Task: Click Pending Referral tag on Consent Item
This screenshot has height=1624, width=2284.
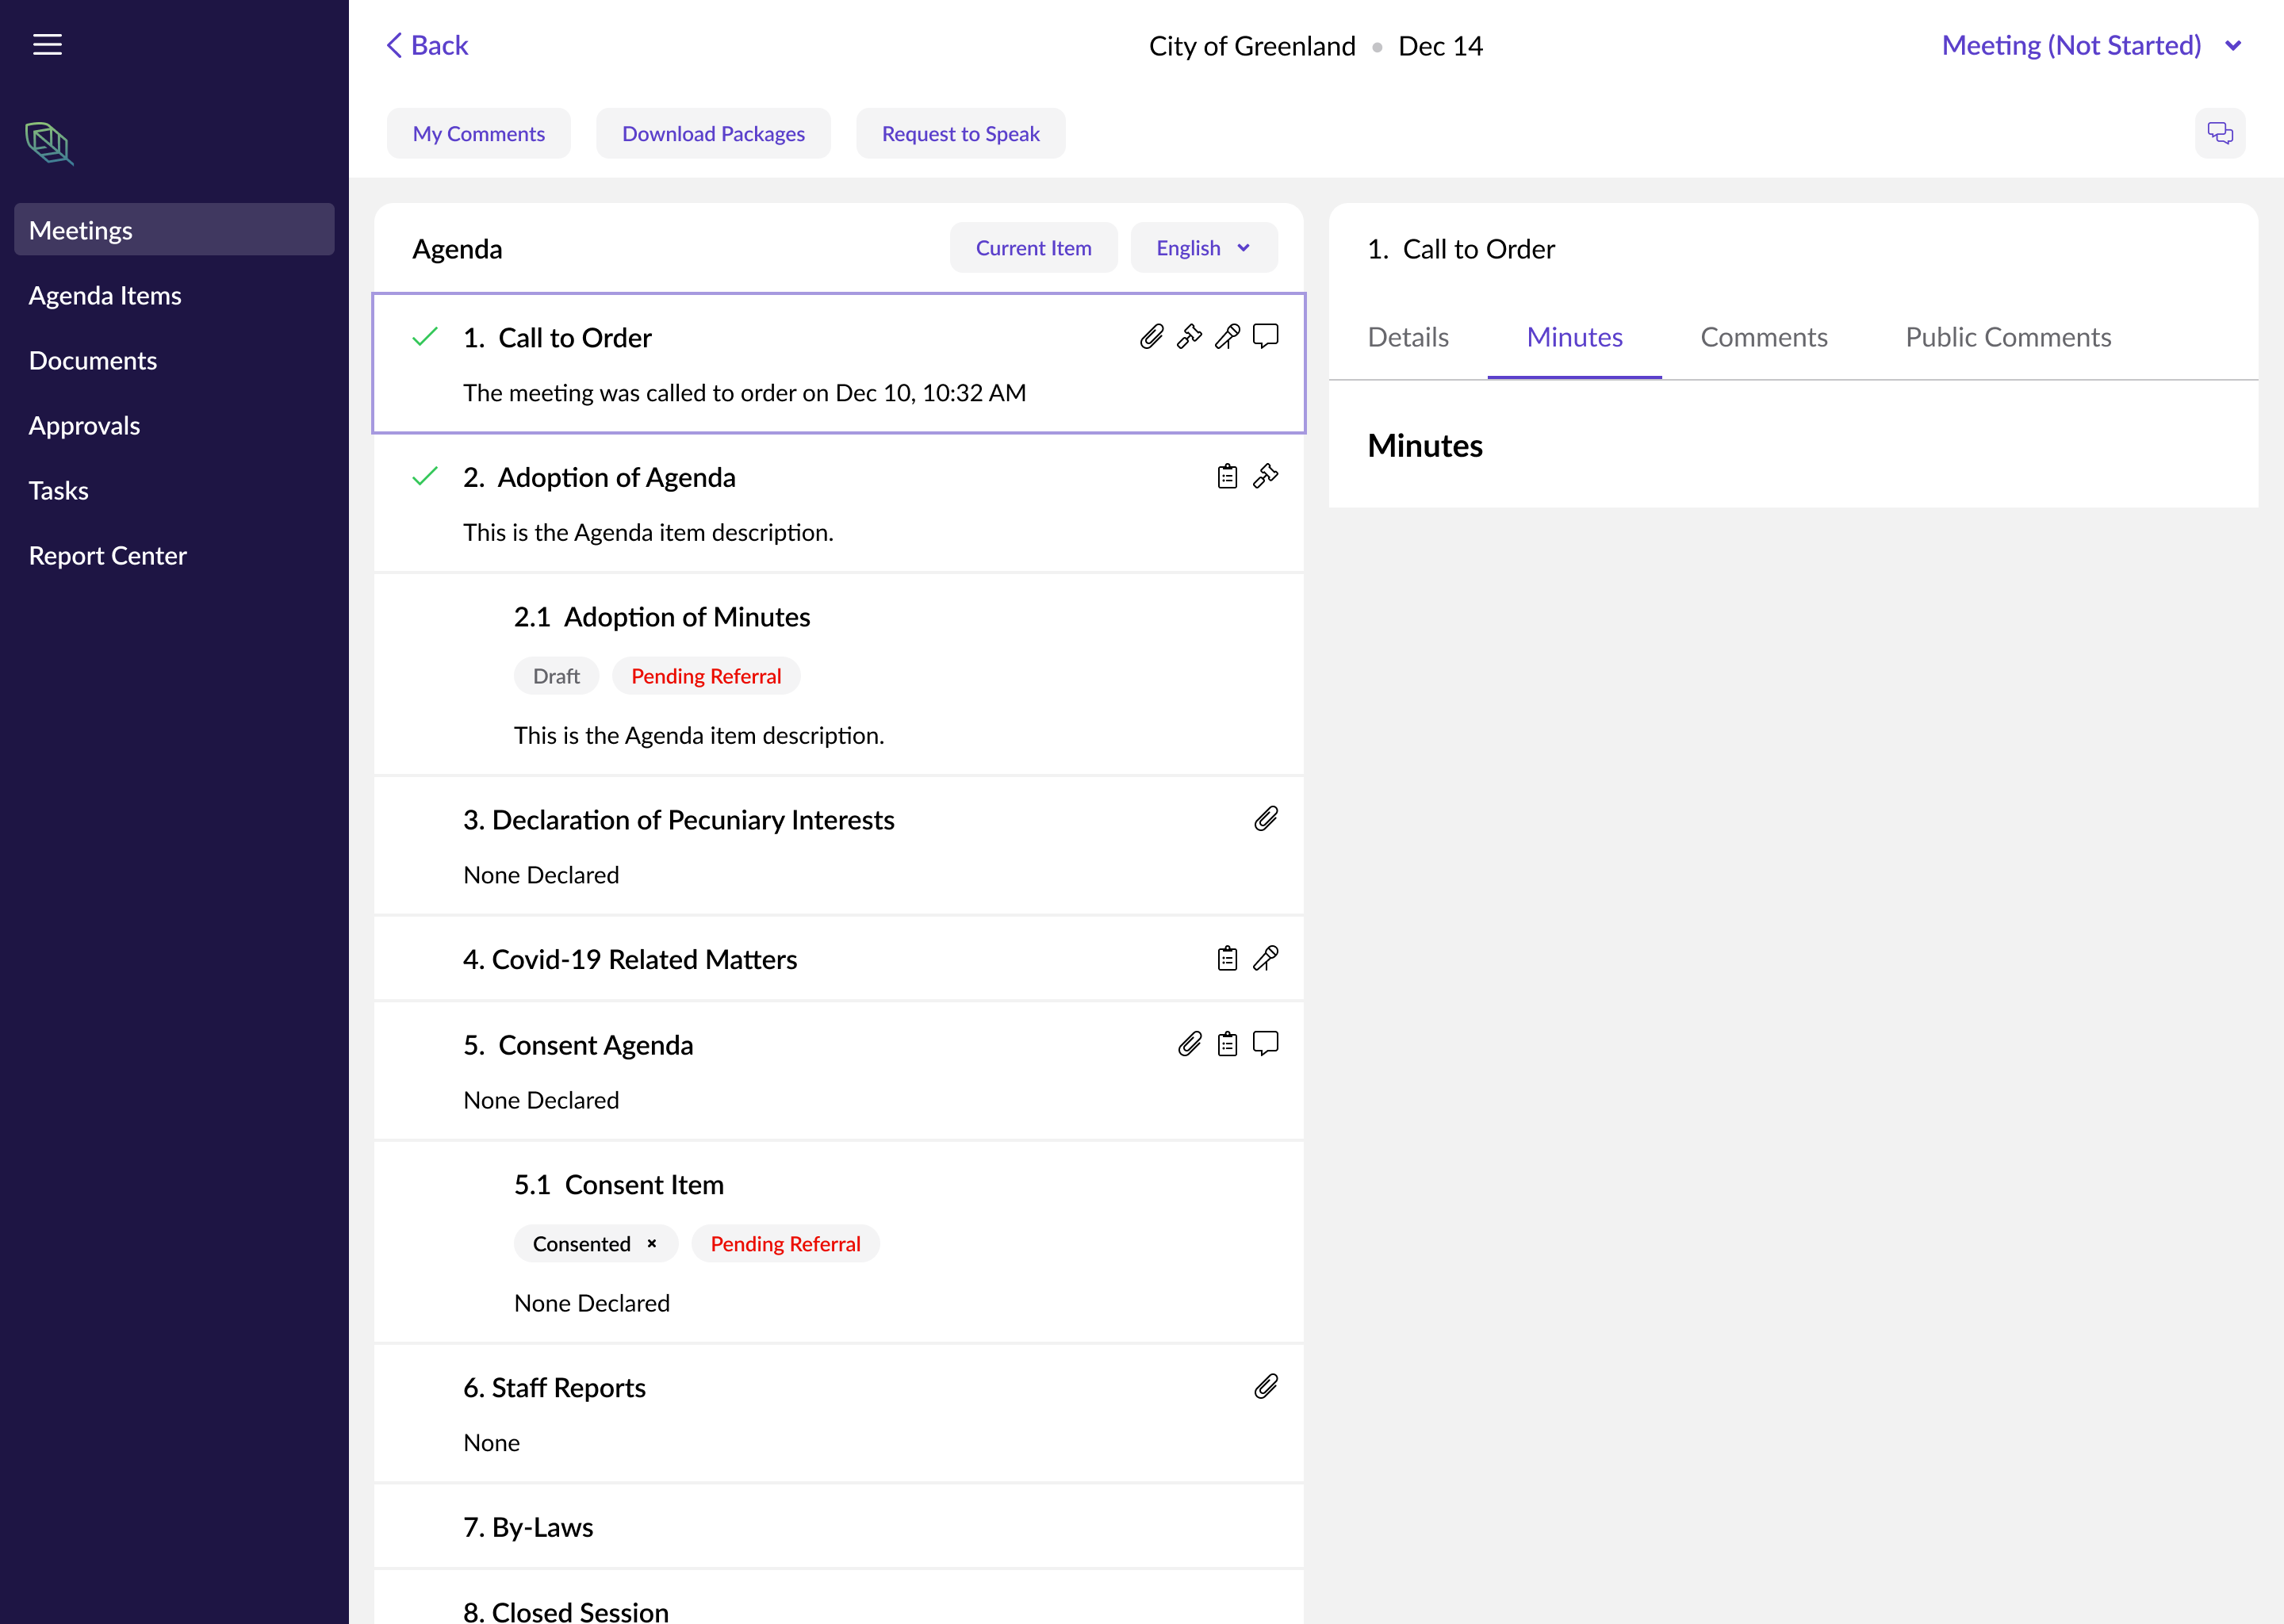Action: (785, 1243)
